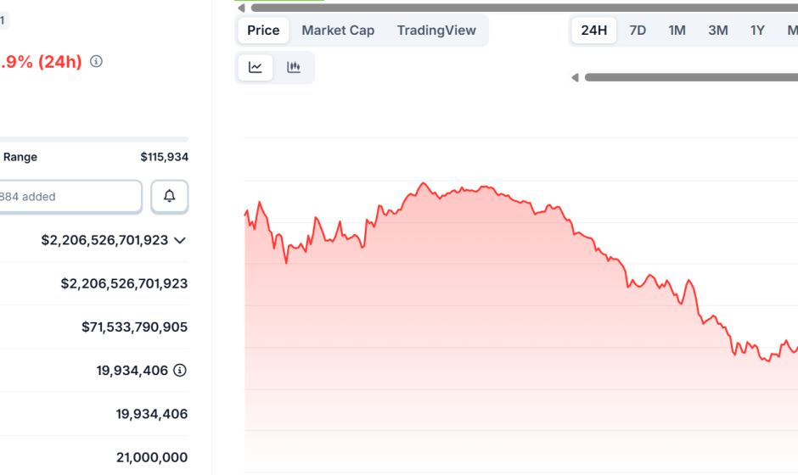Screen dimensions: 798x475
Task: Choose the 1Y time range
Action: (x=757, y=31)
